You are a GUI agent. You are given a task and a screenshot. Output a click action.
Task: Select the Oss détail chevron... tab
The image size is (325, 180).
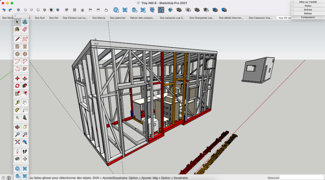[x=231, y=18]
